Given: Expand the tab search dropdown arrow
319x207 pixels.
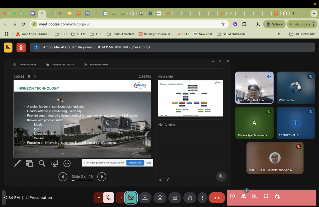Looking at the screenshot, I should pyautogui.click(x=313, y=13).
